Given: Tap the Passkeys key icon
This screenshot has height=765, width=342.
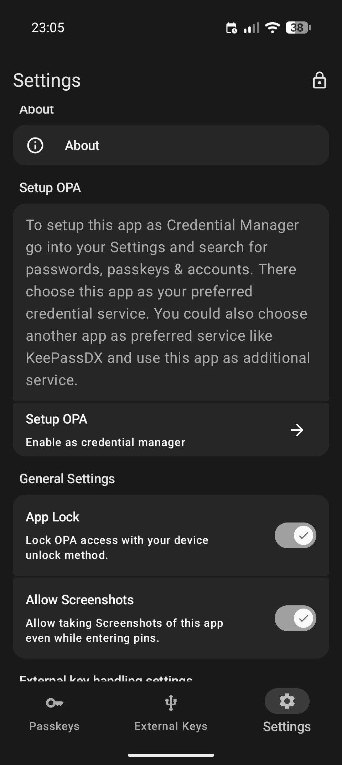Looking at the screenshot, I should (55, 703).
